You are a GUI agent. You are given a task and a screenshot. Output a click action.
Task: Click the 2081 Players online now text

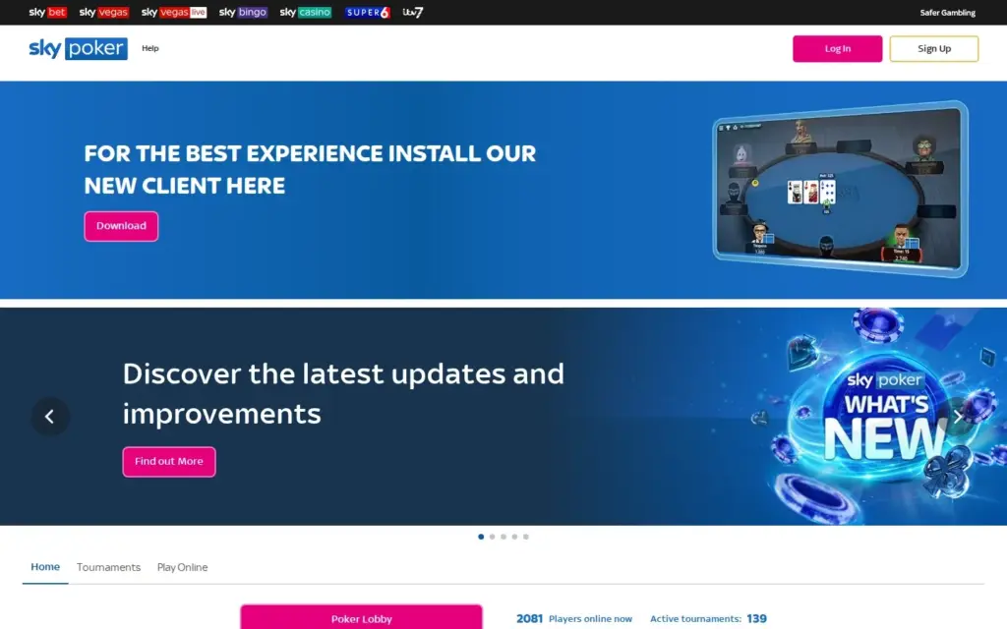[574, 619]
